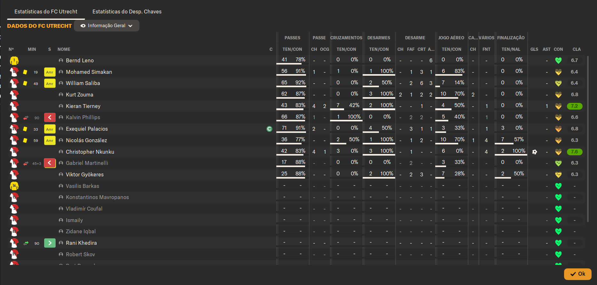Screen dimensions: 597x285
Task: Click the Amr badge for Exequiel Palacios
Action: pos(50,129)
